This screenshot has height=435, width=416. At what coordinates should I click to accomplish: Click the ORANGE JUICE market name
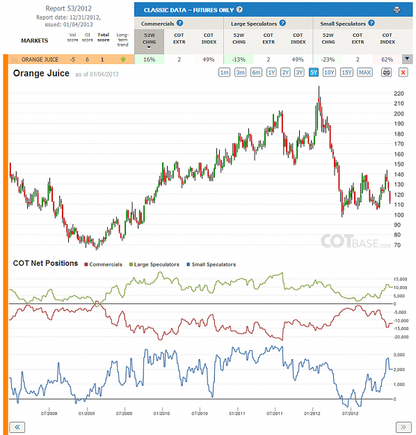40,60
